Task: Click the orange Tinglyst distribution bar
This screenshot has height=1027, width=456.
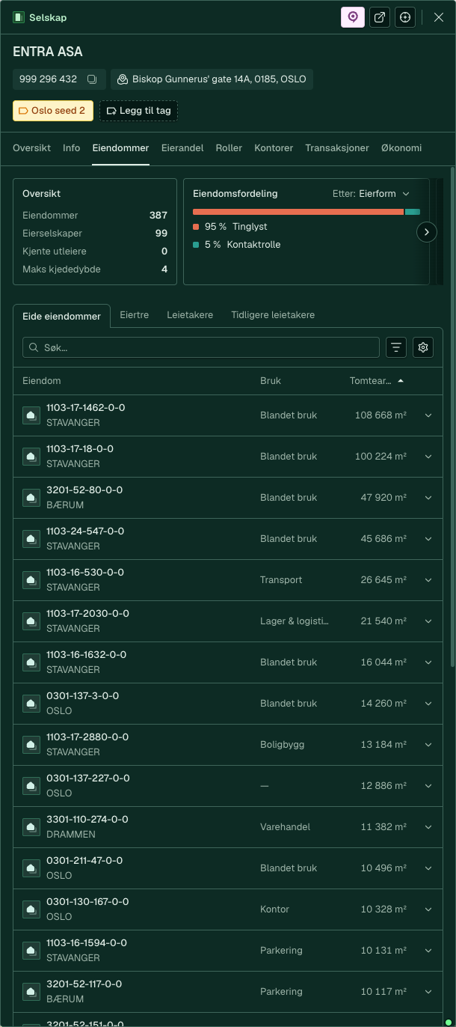Action: click(x=298, y=212)
